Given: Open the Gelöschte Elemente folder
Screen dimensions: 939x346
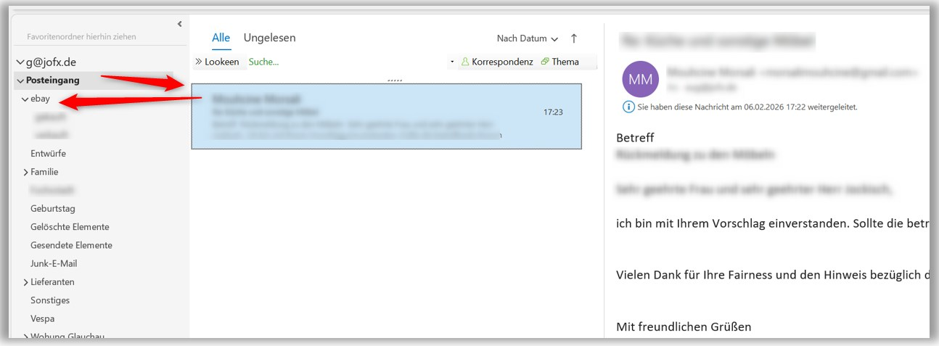Looking at the screenshot, I should [70, 226].
